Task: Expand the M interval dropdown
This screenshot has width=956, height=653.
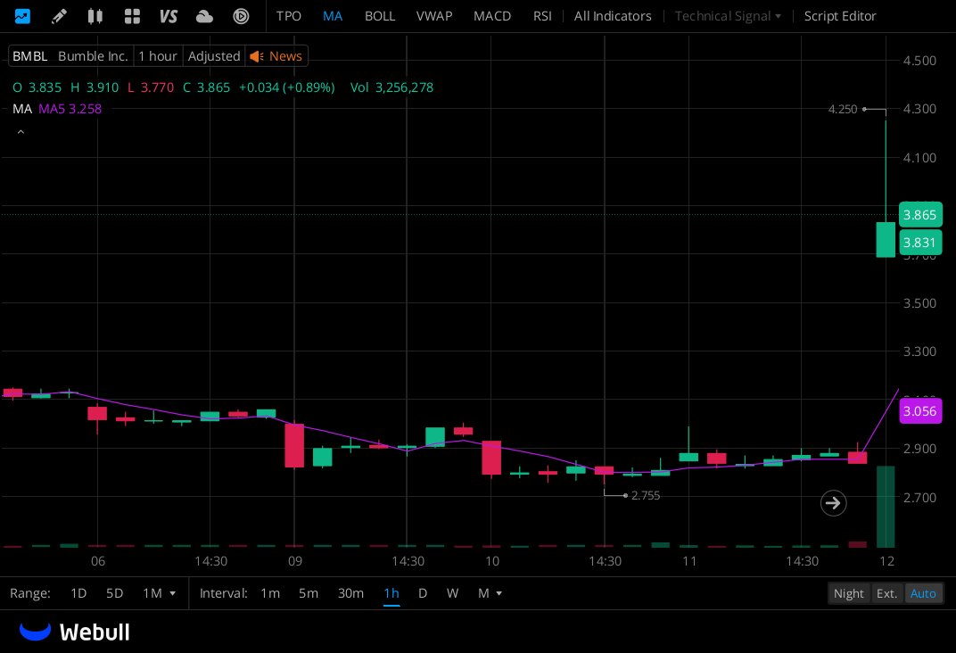Action: click(x=490, y=593)
